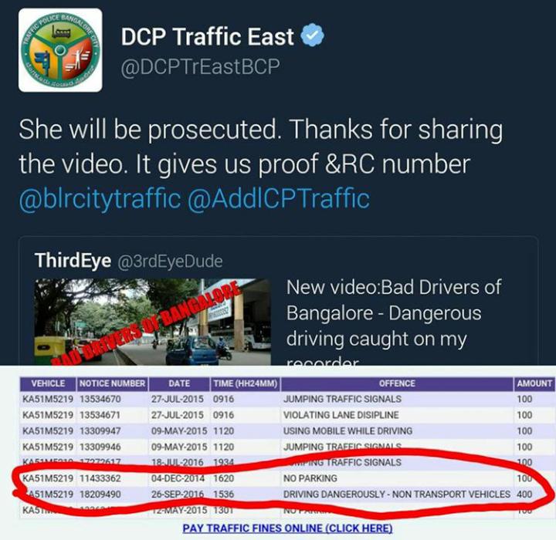556x540 pixels.
Task: Select the Using Mobile While Driving row
Action: (287, 431)
